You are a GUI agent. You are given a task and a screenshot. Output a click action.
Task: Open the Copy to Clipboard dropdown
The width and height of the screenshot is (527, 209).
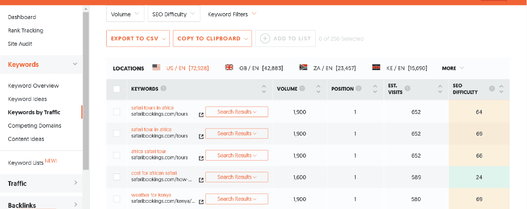[x=212, y=38]
